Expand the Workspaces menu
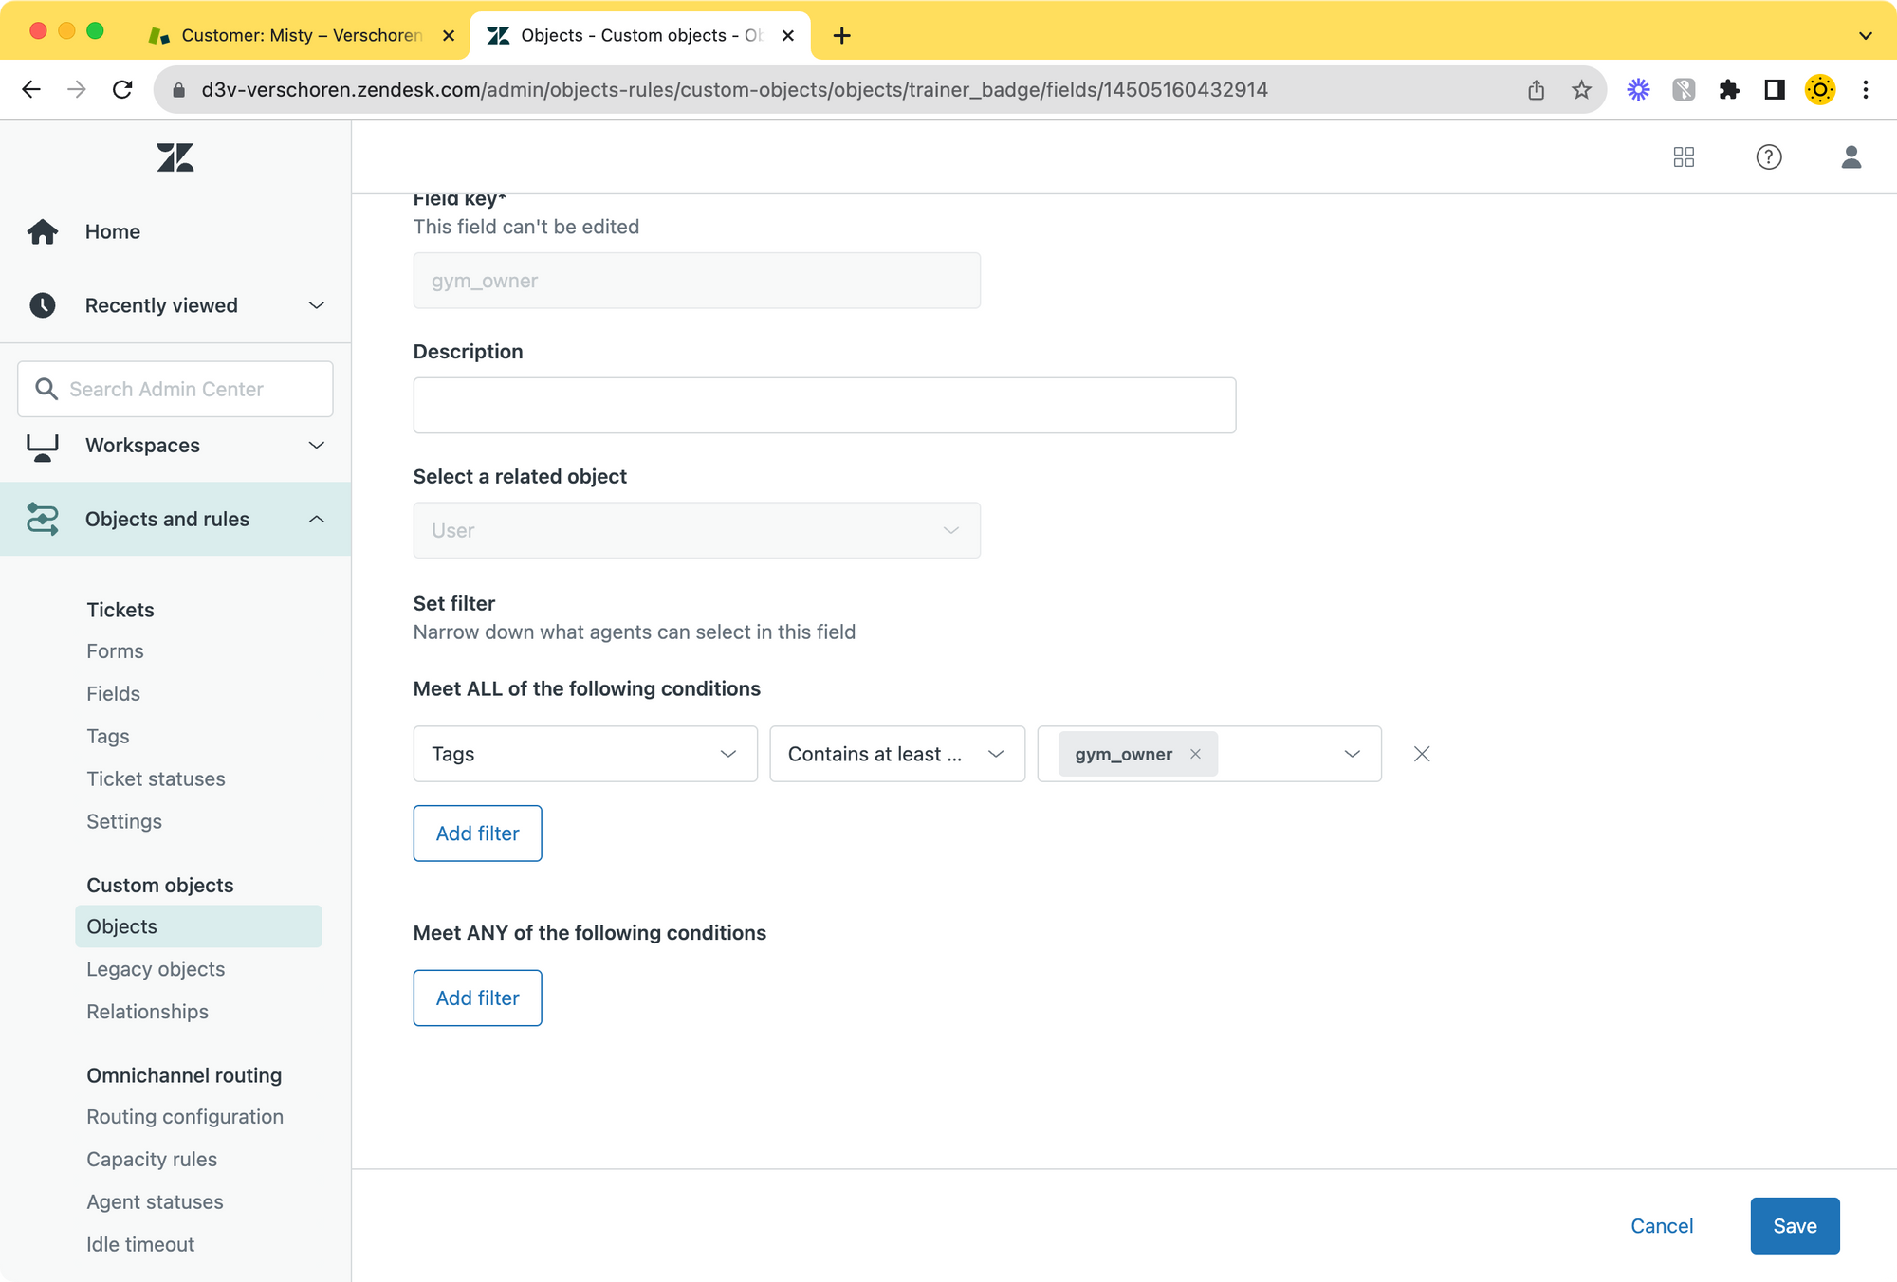1897x1282 pixels. coord(317,446)
